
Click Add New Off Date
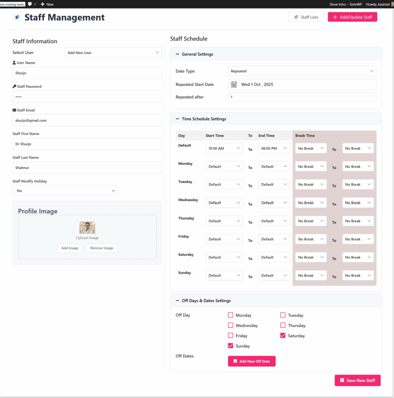click(252, 361)
